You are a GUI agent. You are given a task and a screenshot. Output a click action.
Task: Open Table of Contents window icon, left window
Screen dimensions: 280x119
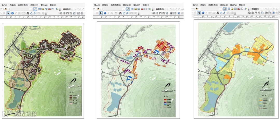[x=39, y=9]
